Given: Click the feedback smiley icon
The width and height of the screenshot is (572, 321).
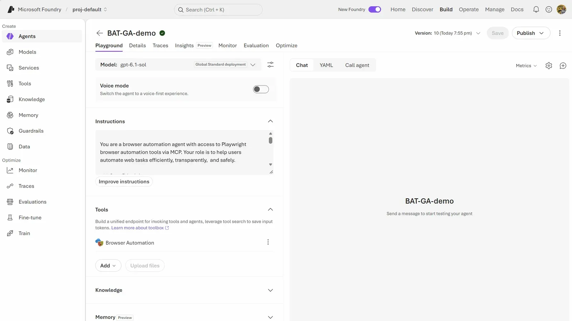Looking at the screenshot, I should click(x=549, y=10).
